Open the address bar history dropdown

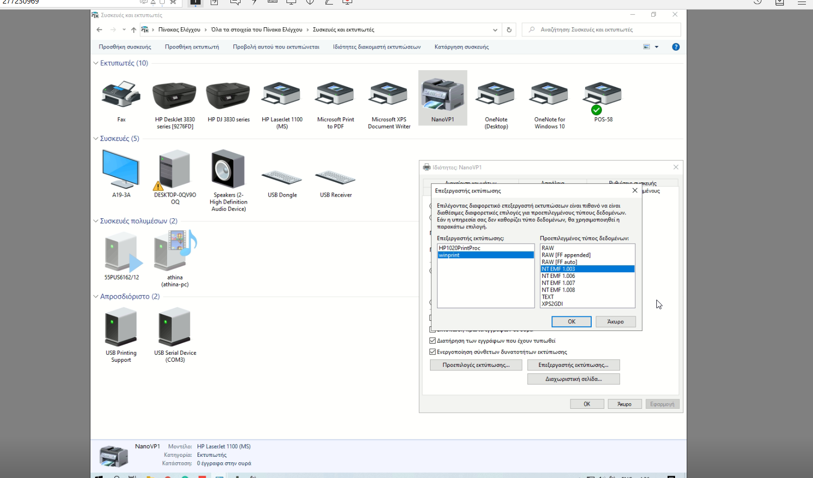point(495,30)
